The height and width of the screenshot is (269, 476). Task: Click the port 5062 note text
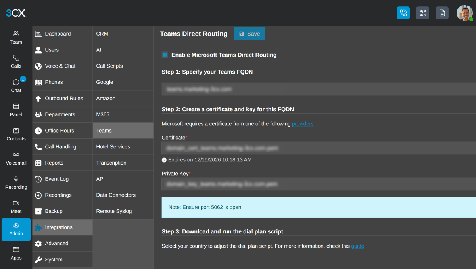pyautogui.click(x=205, y=207)
